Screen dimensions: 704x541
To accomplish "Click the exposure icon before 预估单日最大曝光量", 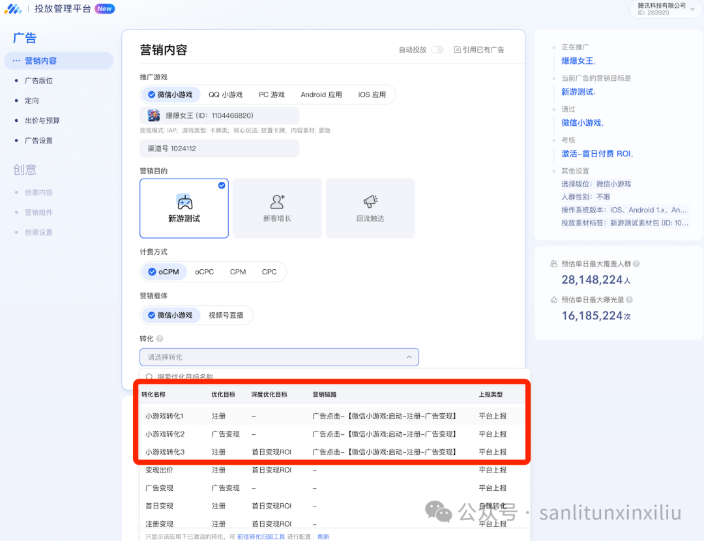I will point(554,300).
